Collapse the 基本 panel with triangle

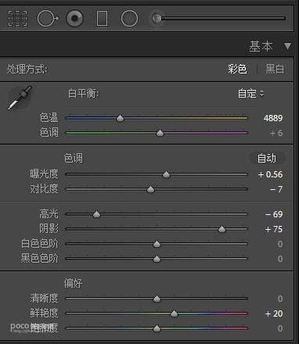pyautogui.click(x=287, y=47)
